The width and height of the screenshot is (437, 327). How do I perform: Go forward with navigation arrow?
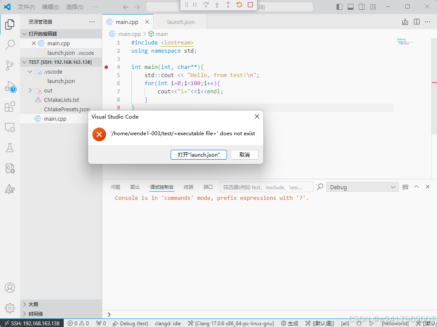[x=137, y=7]
